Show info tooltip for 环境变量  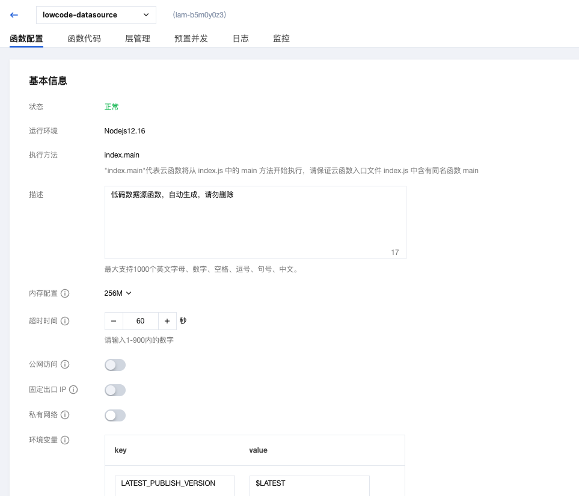65,440
